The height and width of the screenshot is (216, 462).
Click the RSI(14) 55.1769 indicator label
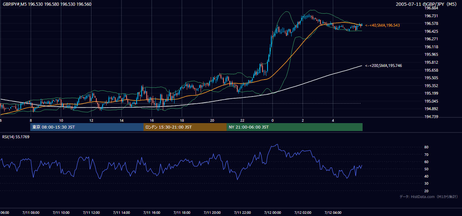[x=16, y=137]
